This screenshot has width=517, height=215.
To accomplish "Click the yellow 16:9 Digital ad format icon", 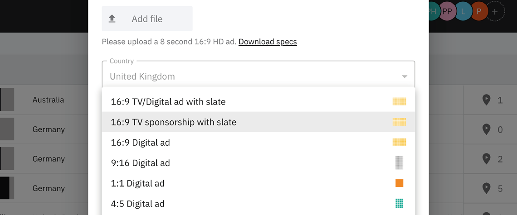I will [x=399, y=142].
